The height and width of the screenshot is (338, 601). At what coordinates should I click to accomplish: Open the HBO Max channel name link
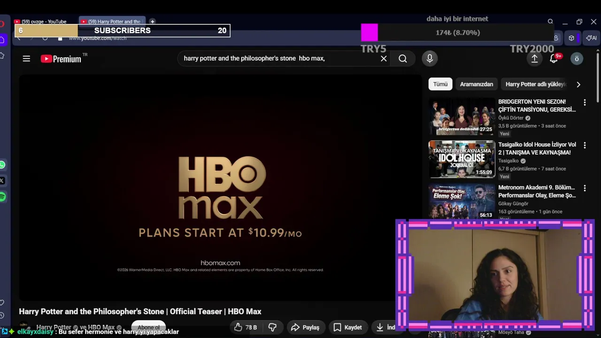(x=101, y=327)
